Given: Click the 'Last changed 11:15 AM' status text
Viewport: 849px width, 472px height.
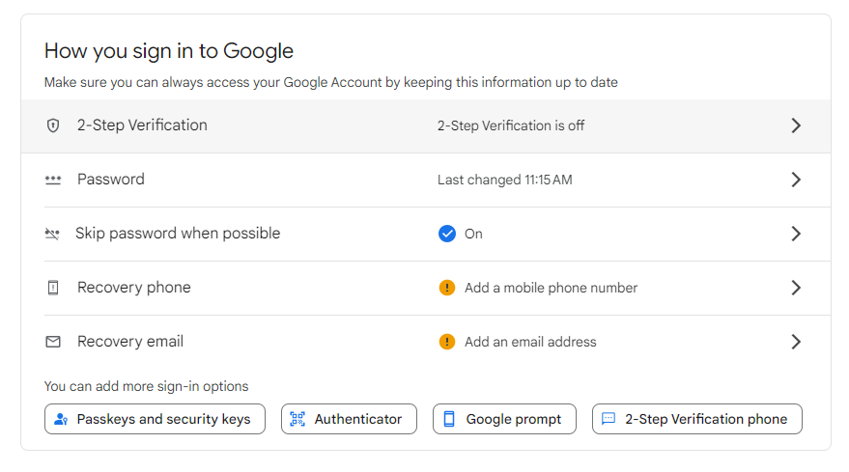Looking at the screenshot, I should pyautogui.click(x=504, y=180).
